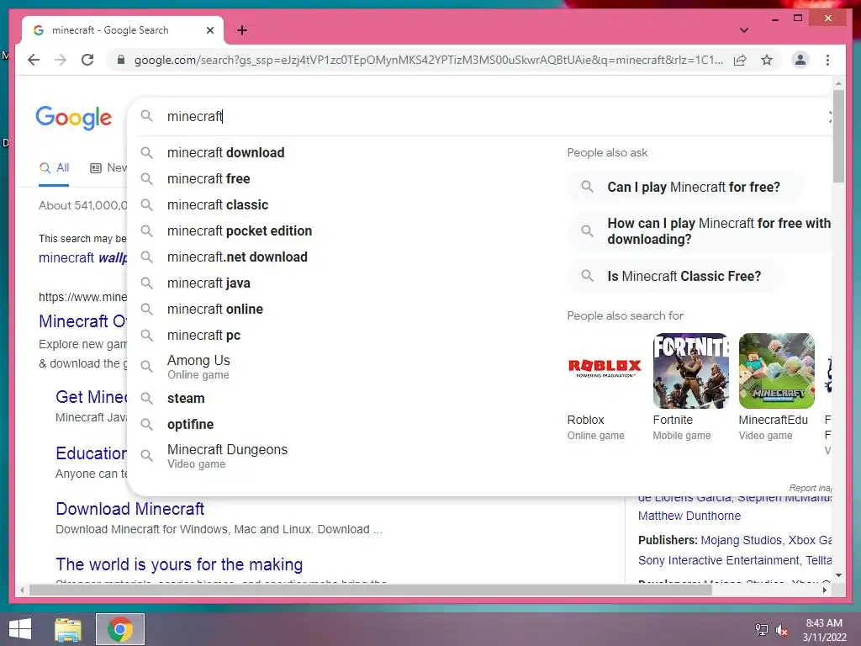Click the Sony Interactive Entertainment link
The height and width of the screenshot is (646, 861).
(x=719, y=560)
